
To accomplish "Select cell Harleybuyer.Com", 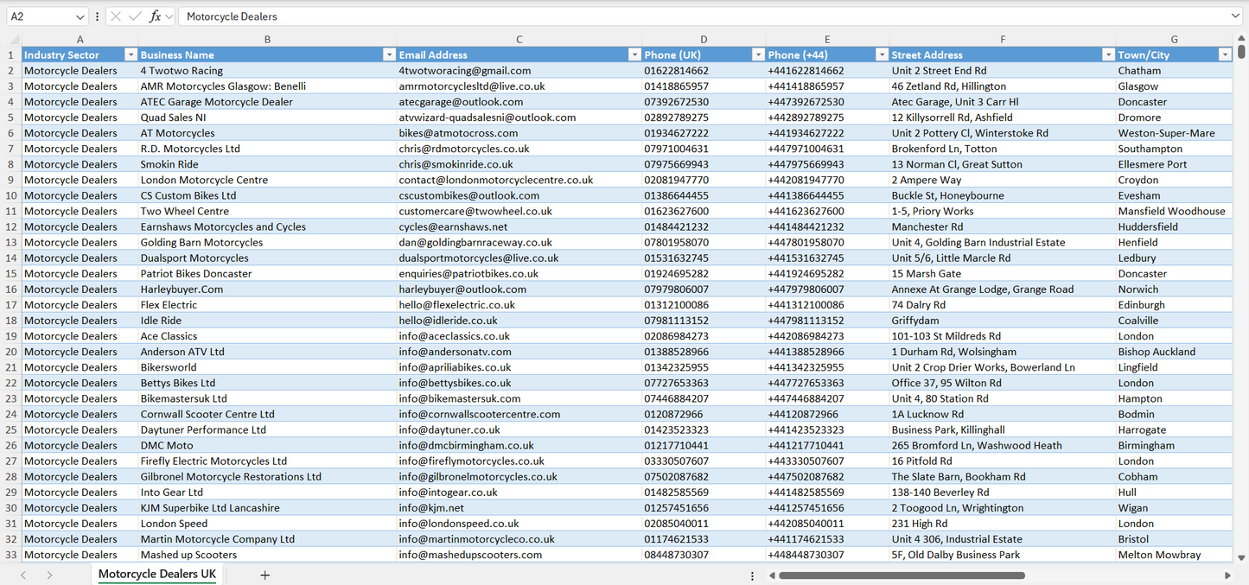I will [x=267, y=289].
